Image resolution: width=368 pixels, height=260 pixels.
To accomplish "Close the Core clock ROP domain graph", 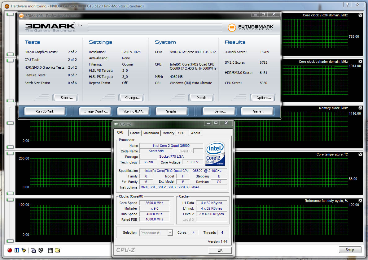I will coord(360,15).
